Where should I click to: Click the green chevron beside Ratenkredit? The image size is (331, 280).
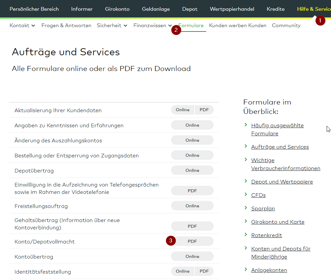point(246,235)
